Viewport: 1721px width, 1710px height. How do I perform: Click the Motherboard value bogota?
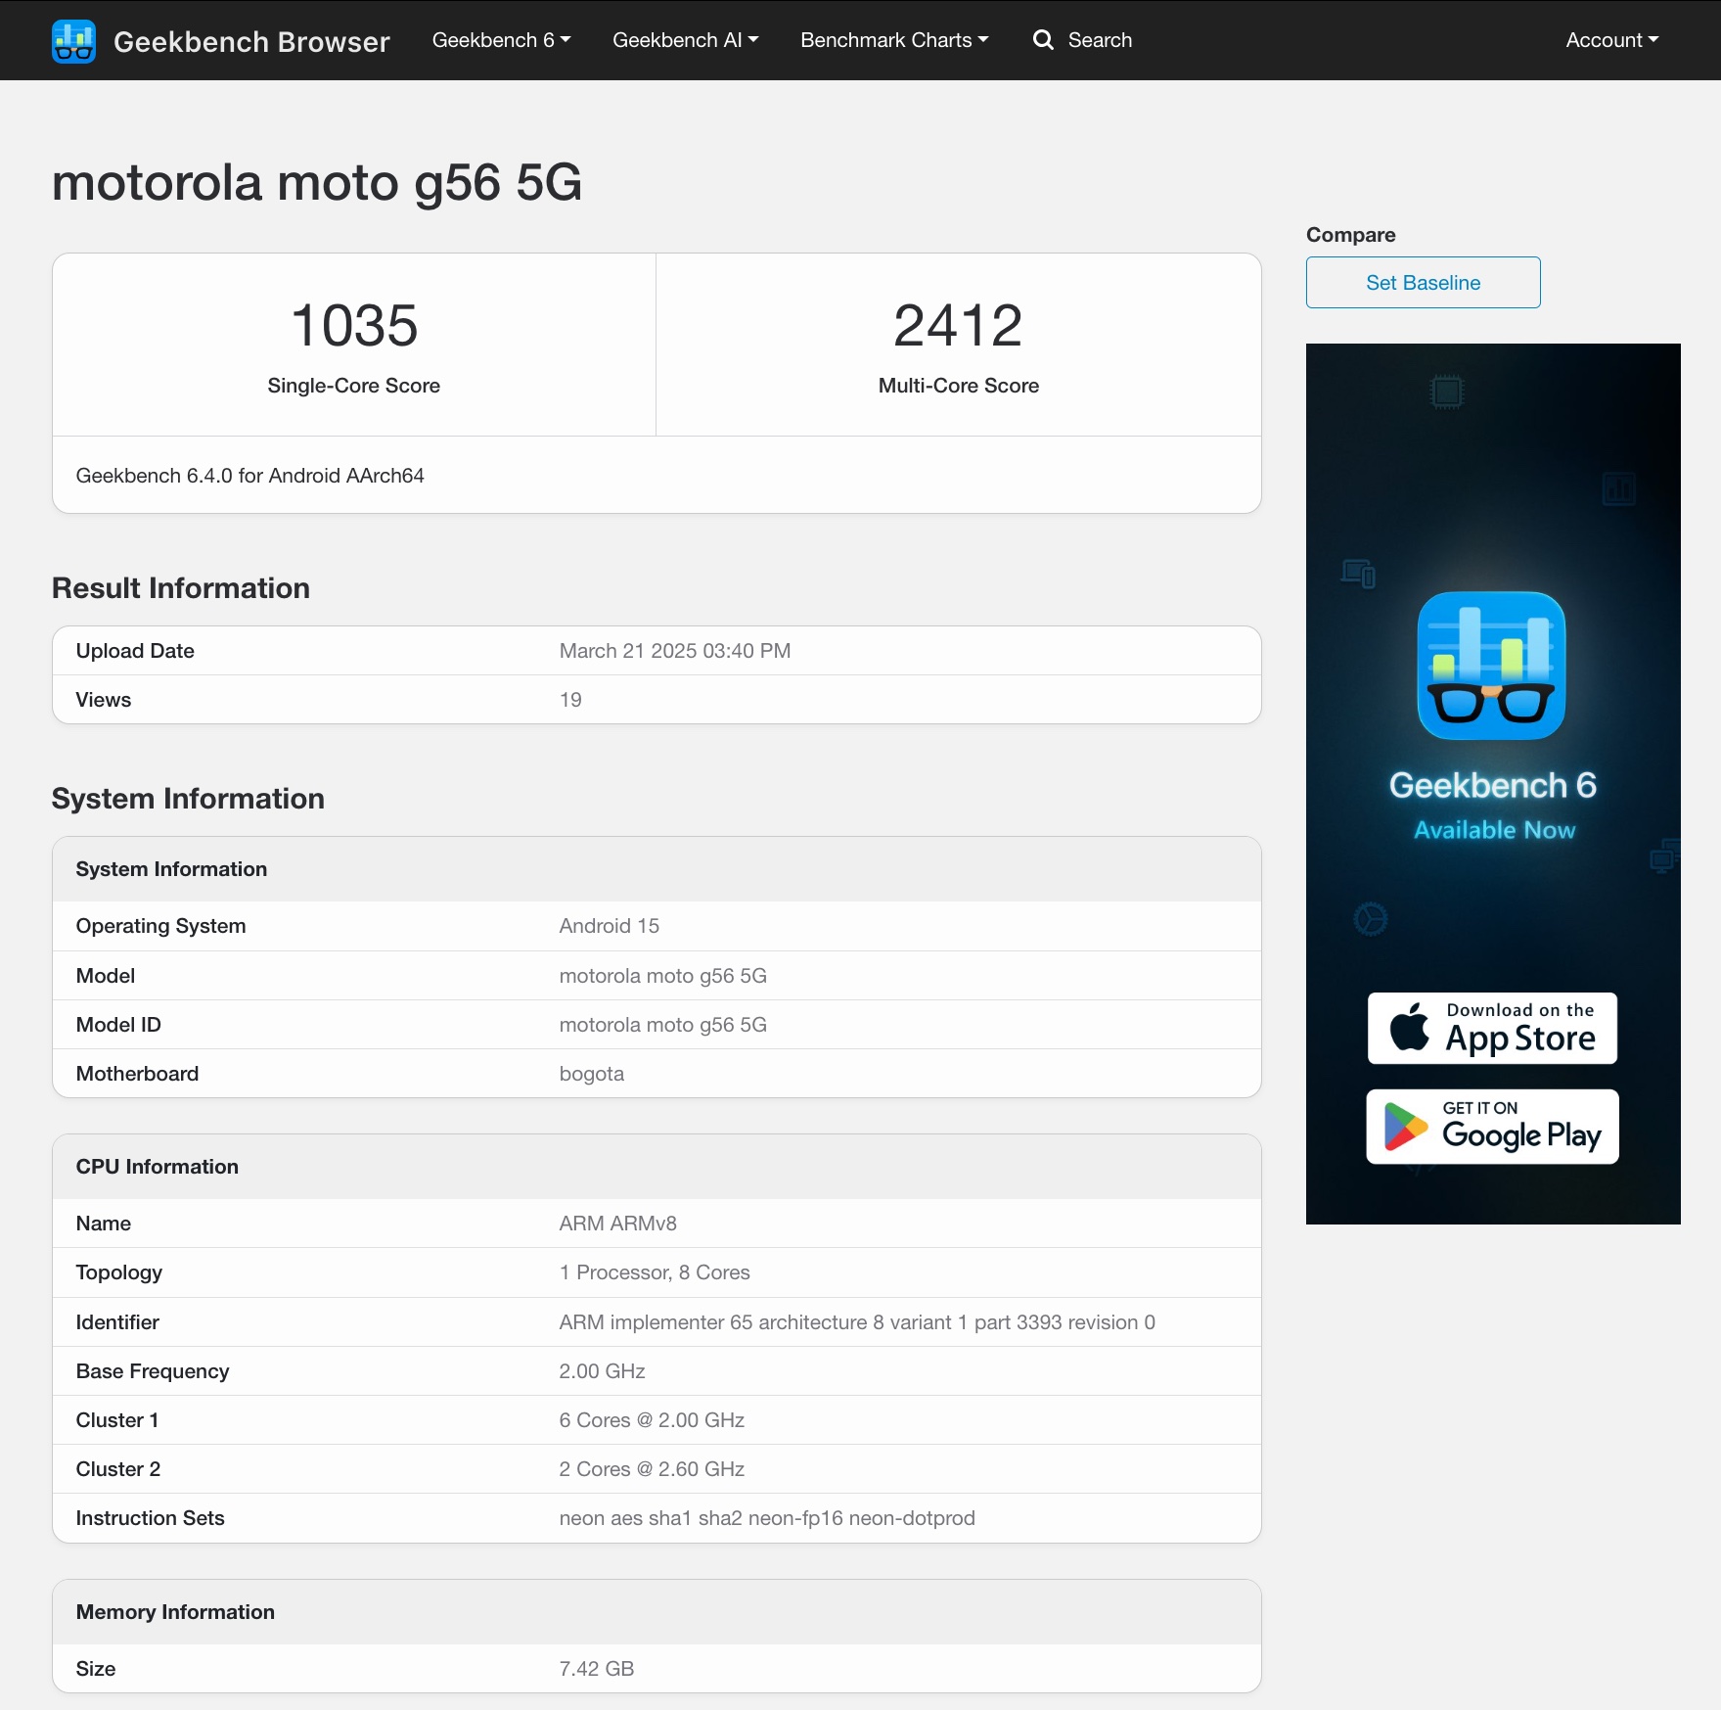pos(592,1074)
